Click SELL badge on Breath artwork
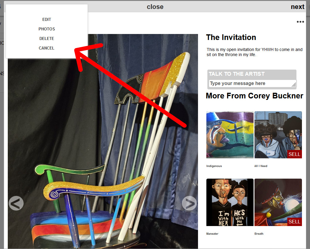Image resolution: width=310 pixels, height=249 pixels. (294, 222)
